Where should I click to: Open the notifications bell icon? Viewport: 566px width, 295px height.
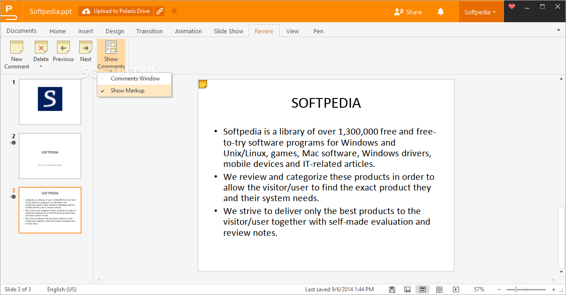(441, 12)
